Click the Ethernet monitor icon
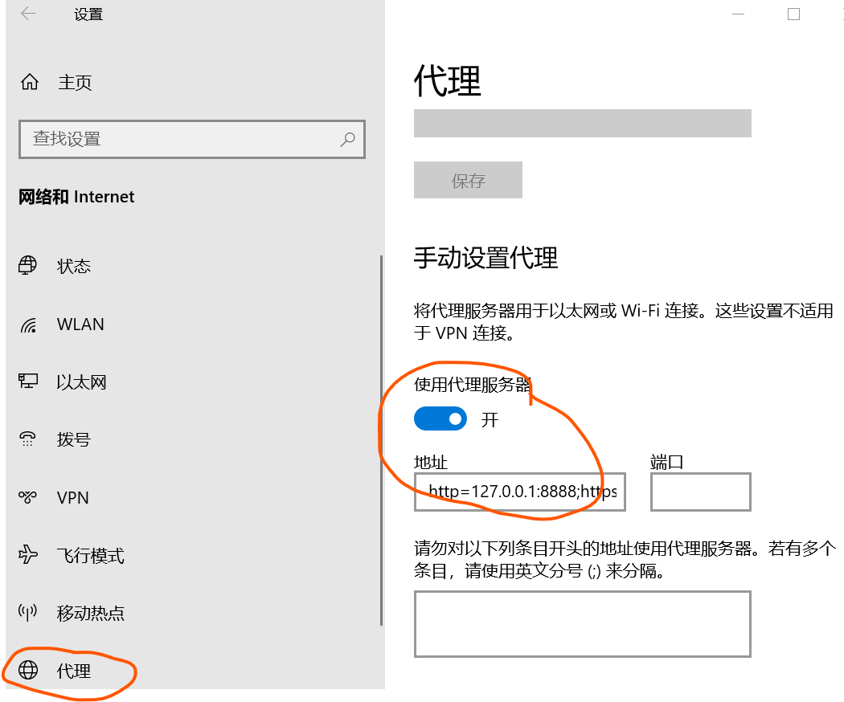This screenshot has width=844, height=702. (28, 382)
